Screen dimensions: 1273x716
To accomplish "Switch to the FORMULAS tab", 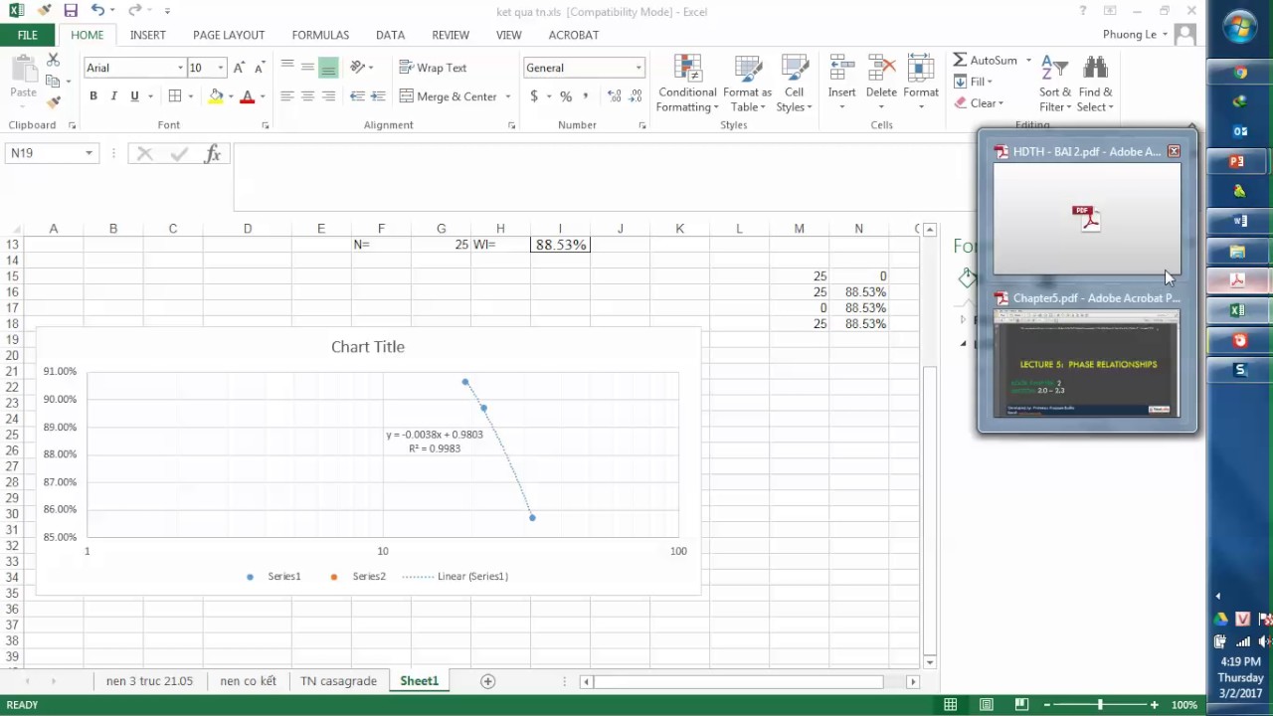I will point(320,35).
